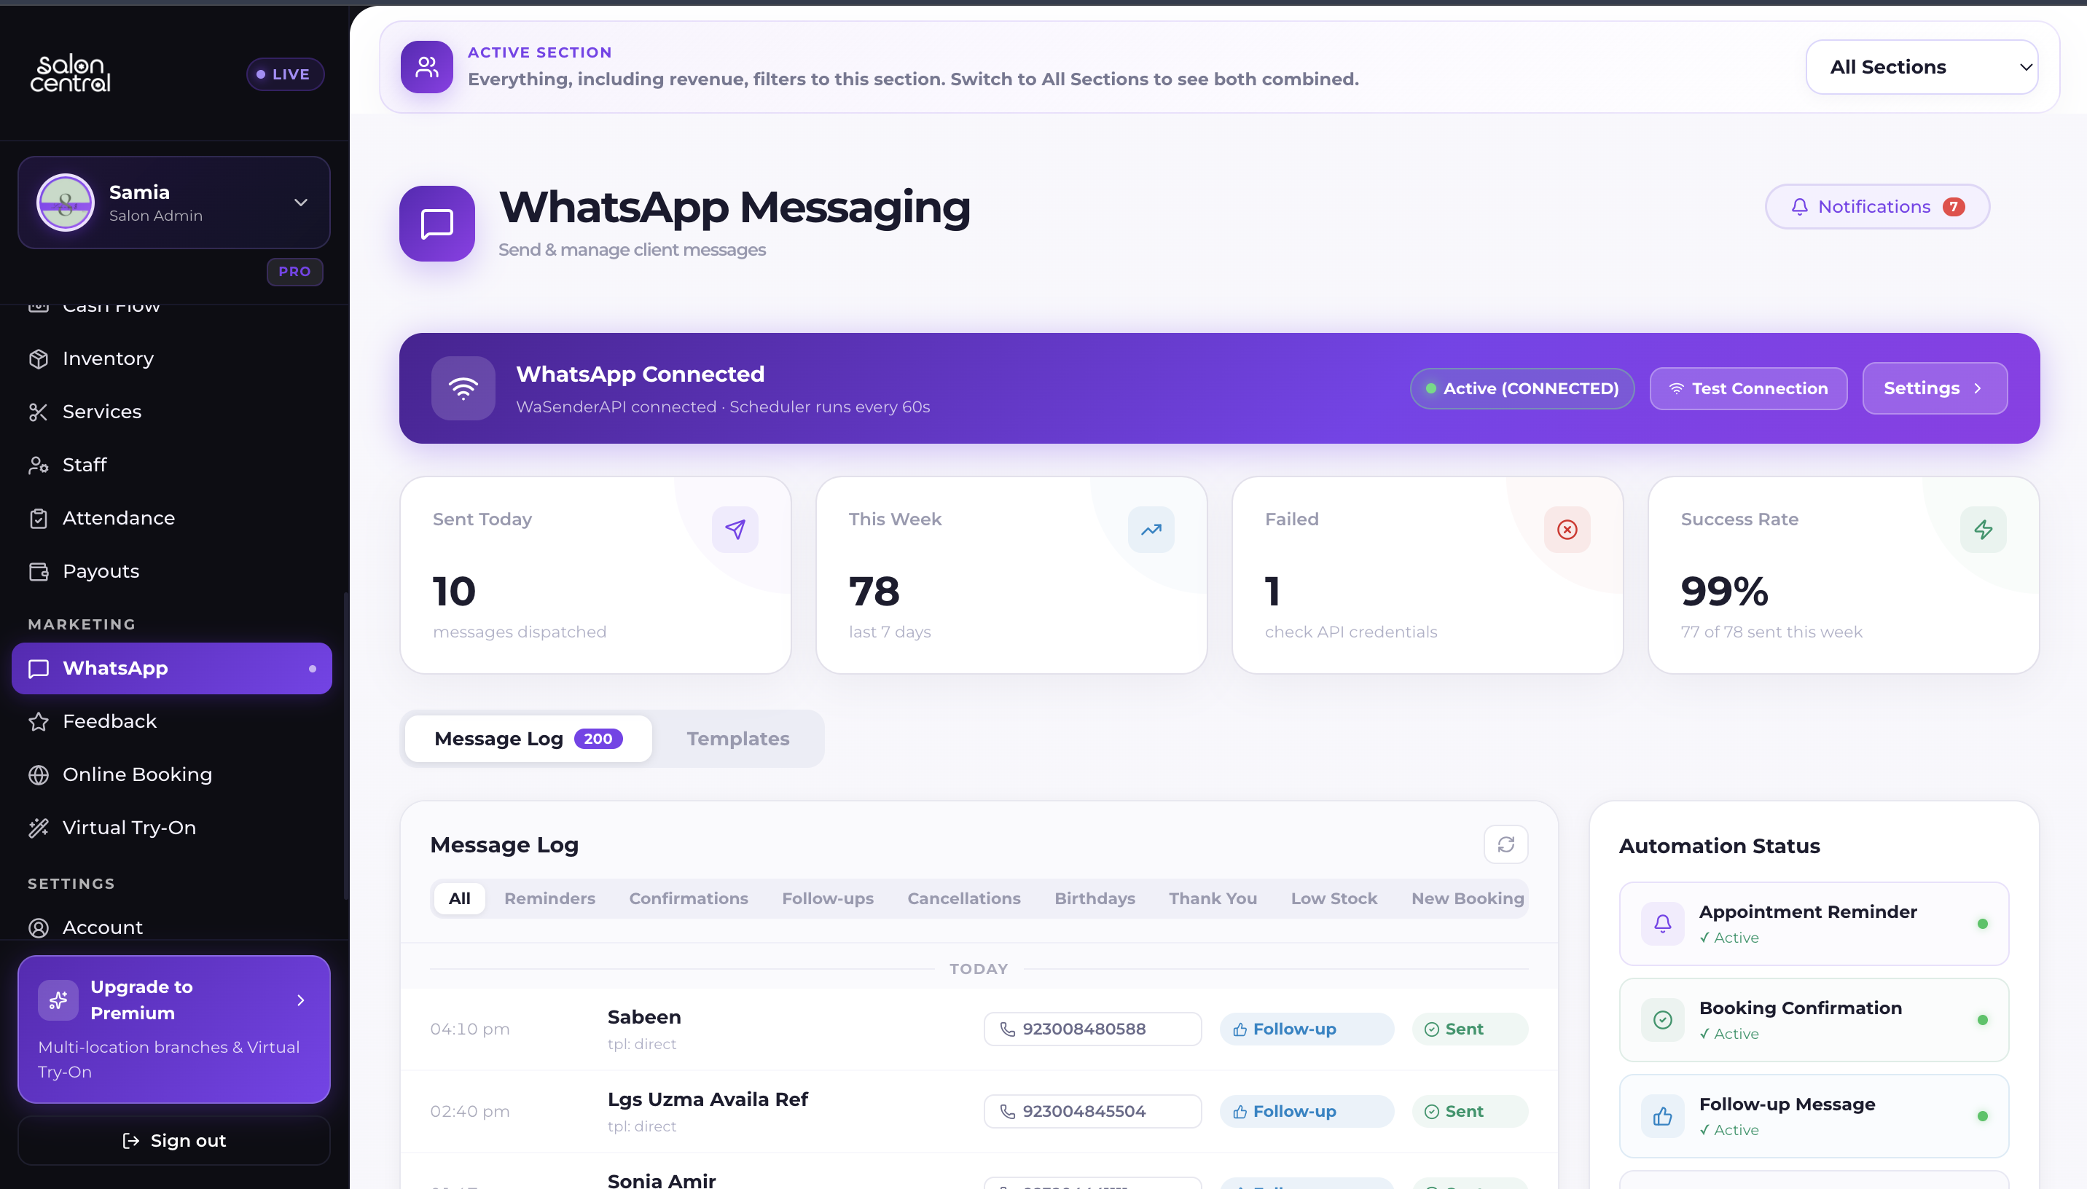
Task: Click the WhatsApp Messaging chat icon
Action: pyautogui.click(x=436, y=224)
